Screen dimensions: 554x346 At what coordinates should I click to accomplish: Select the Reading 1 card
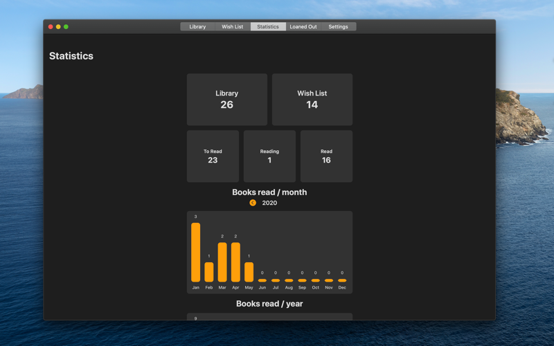(269, 156)
